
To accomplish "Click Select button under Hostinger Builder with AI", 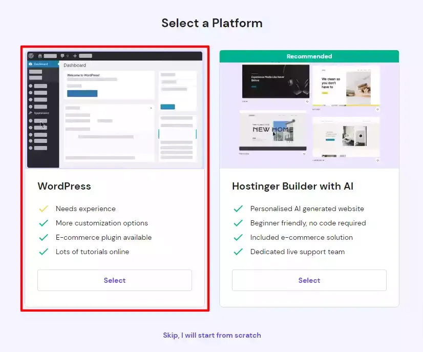I will pyautogui.click(x=309, y=280).
